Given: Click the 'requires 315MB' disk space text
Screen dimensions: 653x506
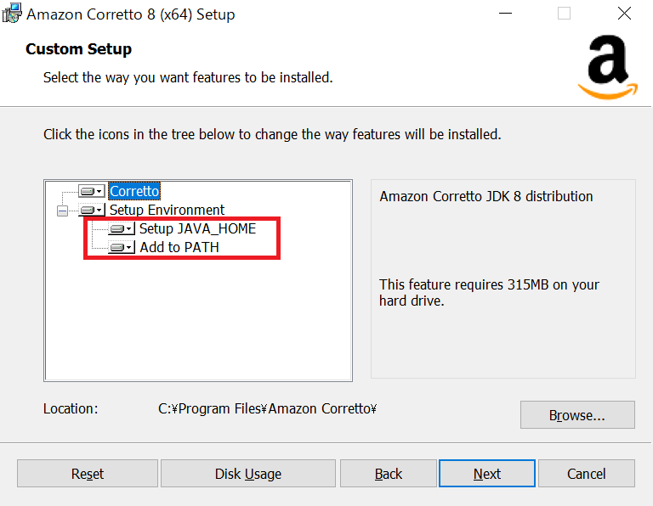Looking at the screenshot, I should (x=490, y=293).
